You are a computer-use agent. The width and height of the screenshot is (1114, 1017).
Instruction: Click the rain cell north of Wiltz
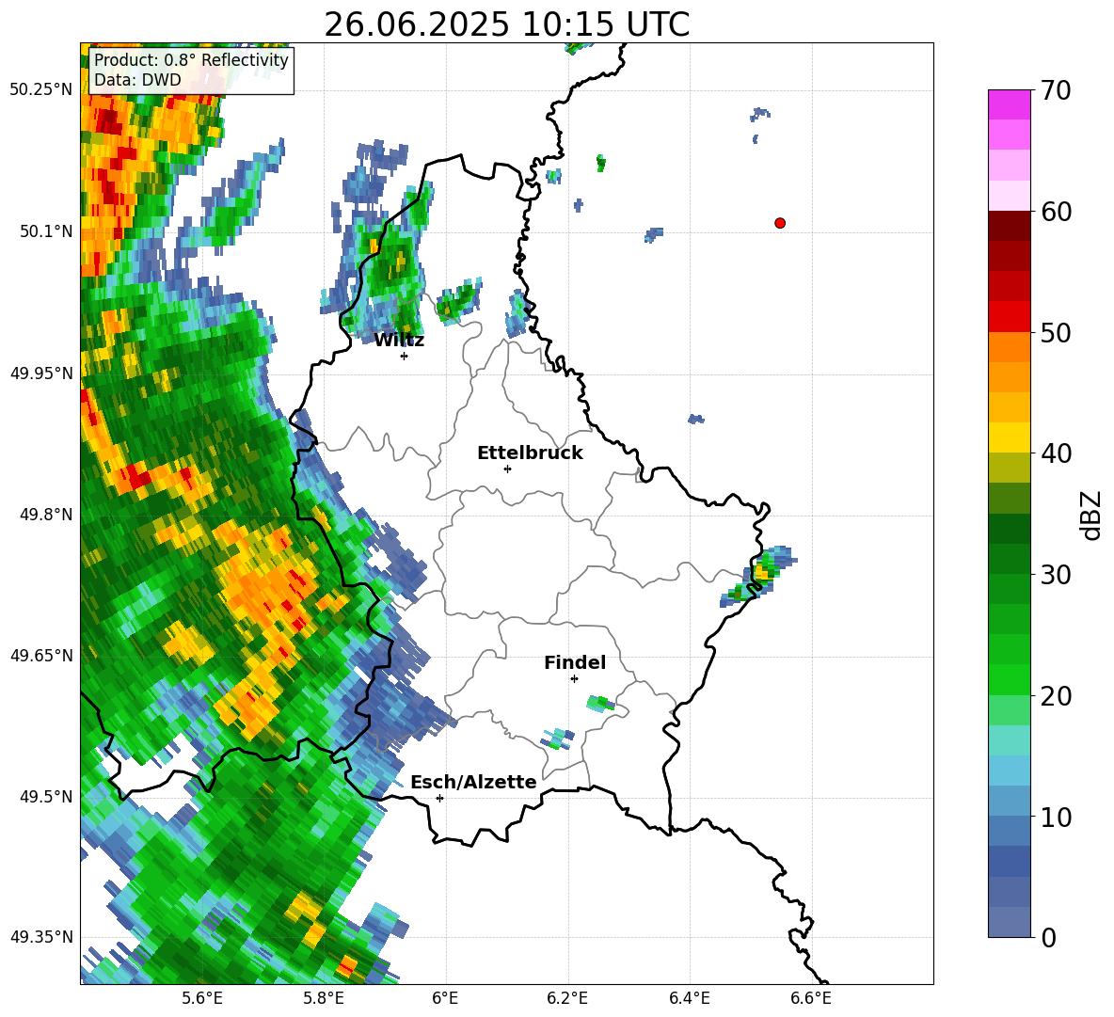point(390,266)
